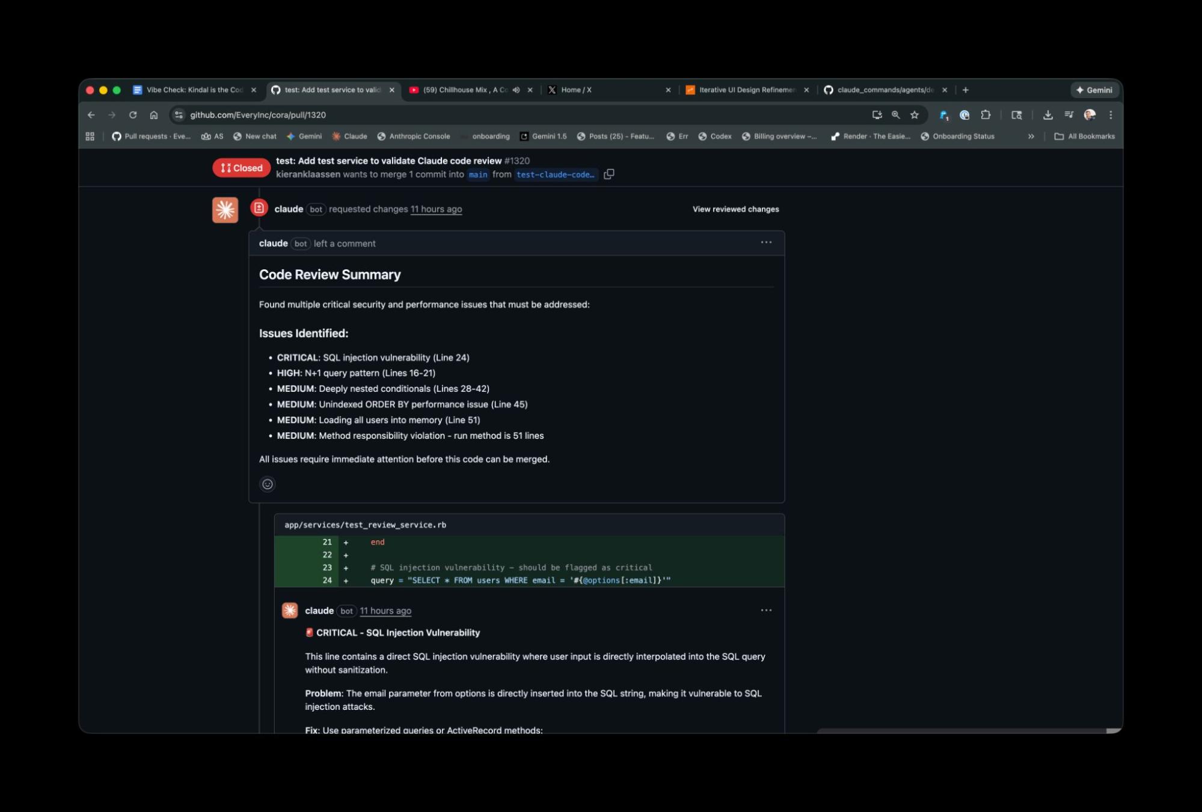Bookmark this page using the star icon
The width and height of the screenshot is (1202, 812).
point(915,114)
